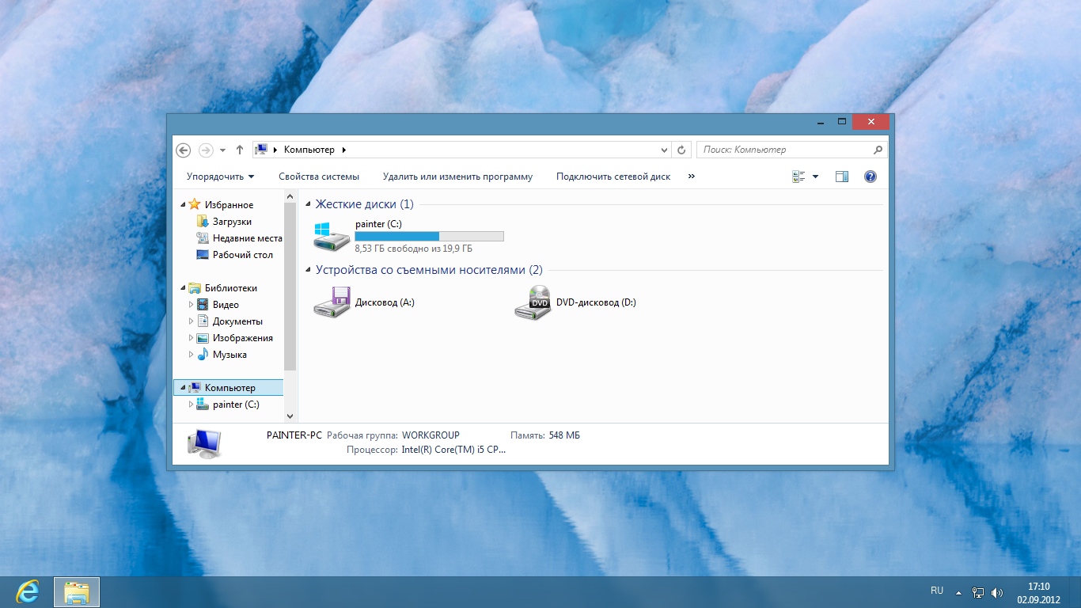Collapse the Избранное tree section
Image resolution: width=1081 pixels, height=608 pixels.
[x=184, y=205]
